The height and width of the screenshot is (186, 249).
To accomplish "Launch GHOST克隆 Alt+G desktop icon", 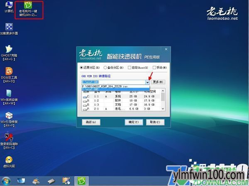I will coord(9,53).
